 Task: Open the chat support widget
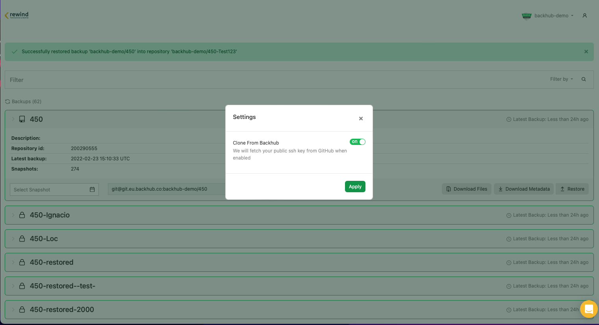(588, 309)
